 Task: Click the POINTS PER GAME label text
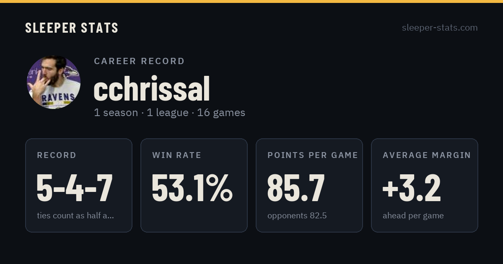[x=313, y=155]
